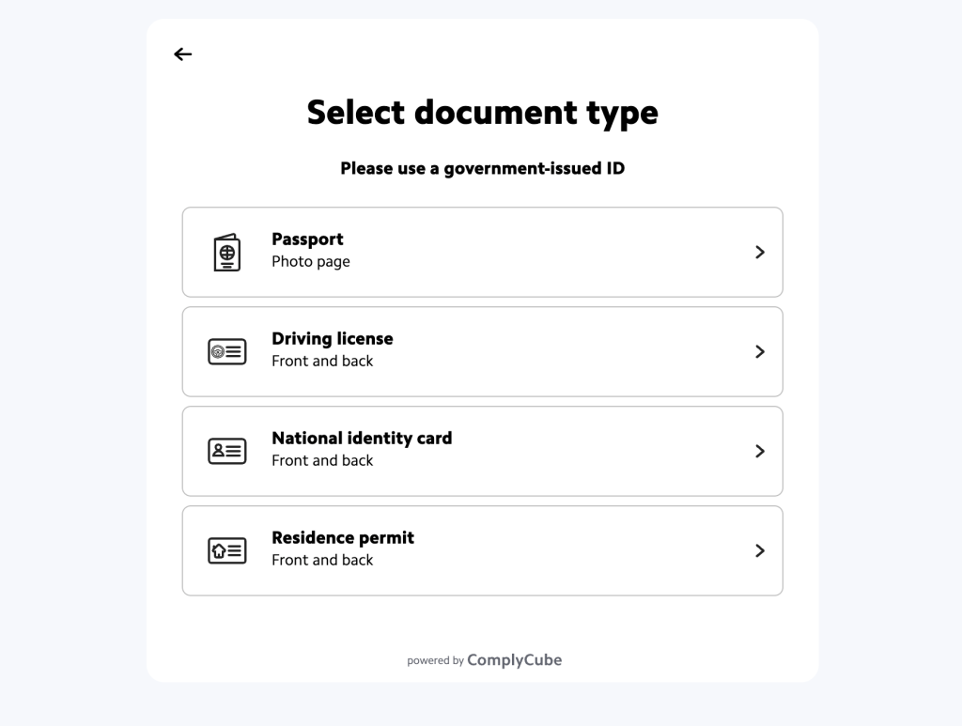Select the Residence permit label
Viewport: 962px width, 726px height.
click(343, 538)
